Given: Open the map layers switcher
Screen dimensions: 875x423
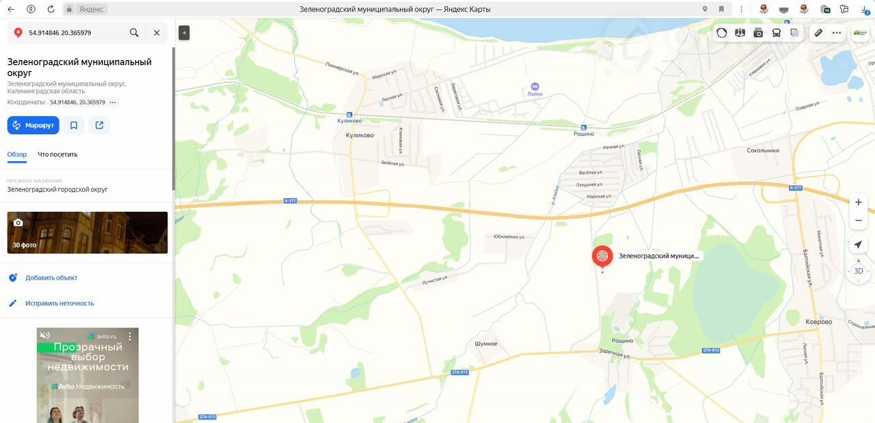Looking at the screenshot, I should (794, 33).
